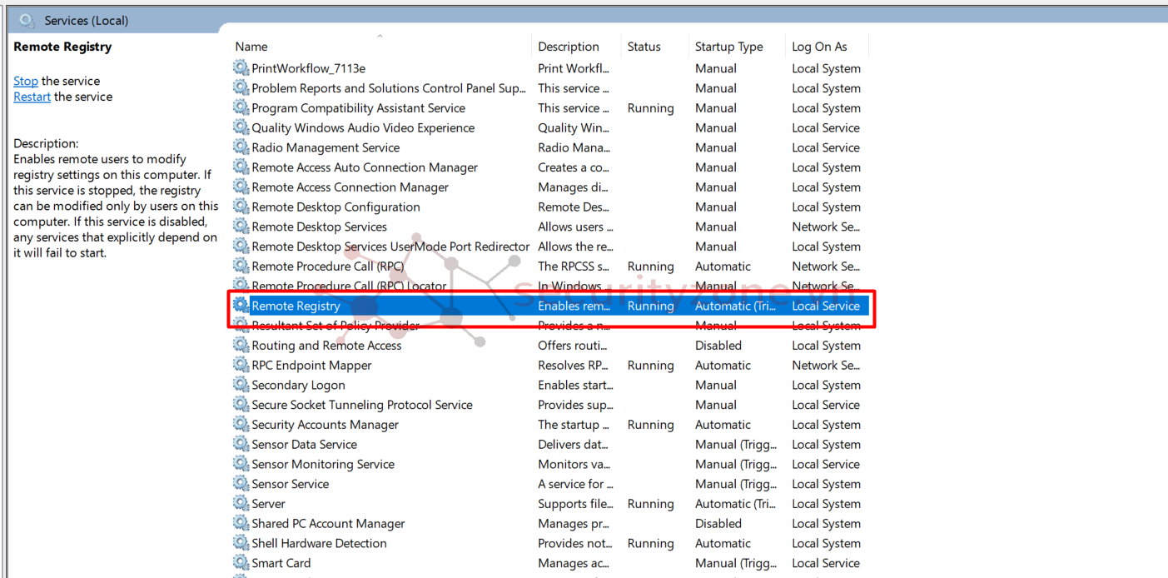This screenshot has width=1168, height=578.
Task: Click the gear icon for Security Accounts Manager
Action: tap(241, 424)
